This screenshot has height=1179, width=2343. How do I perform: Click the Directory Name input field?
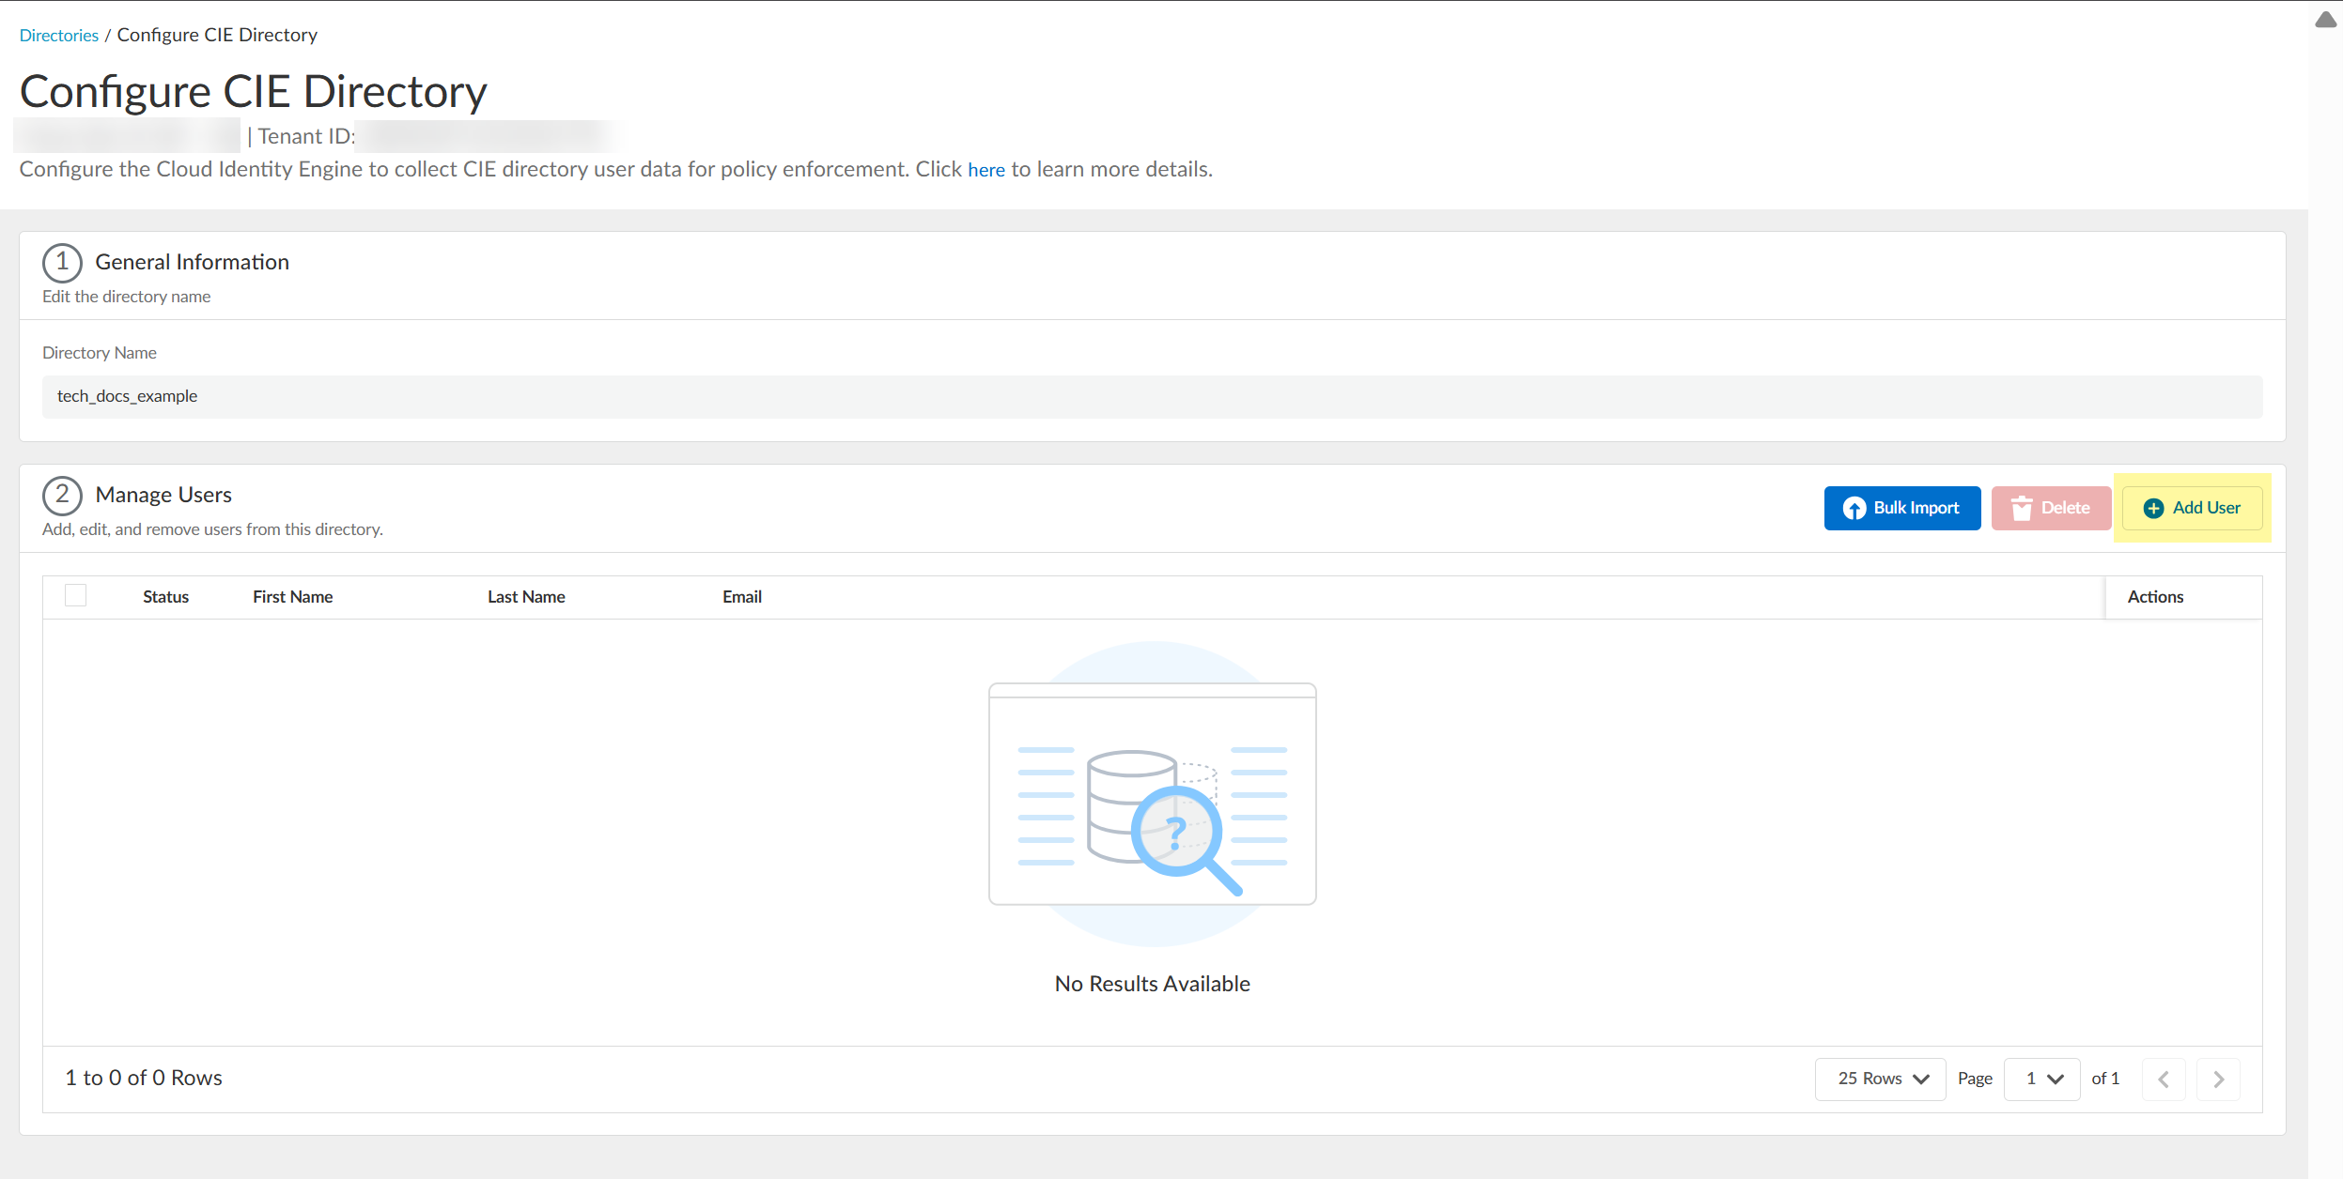tap(1152, 396)
